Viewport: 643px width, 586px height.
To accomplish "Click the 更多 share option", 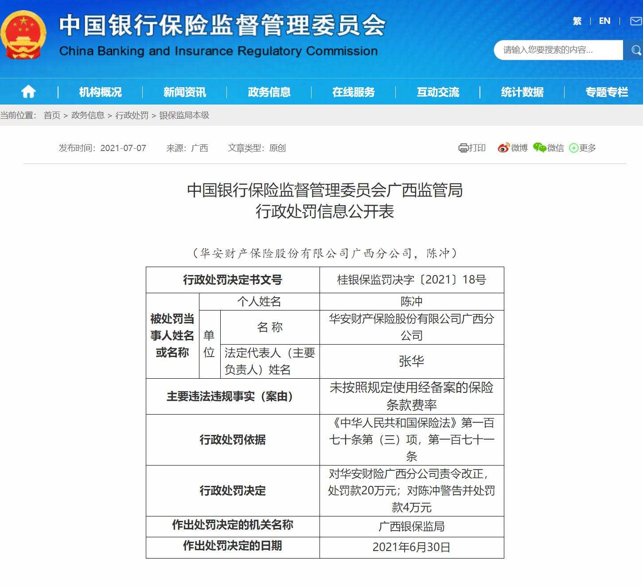I will click(x=588, y=148).
